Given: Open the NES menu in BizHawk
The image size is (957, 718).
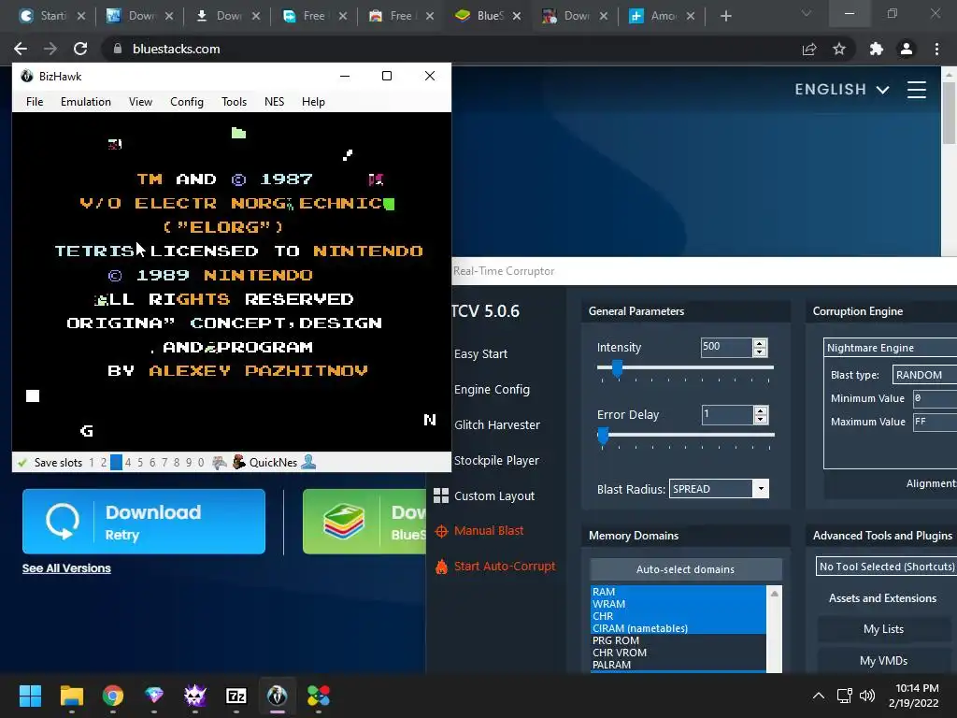Looking at the screenshot, I should (274, 101).
